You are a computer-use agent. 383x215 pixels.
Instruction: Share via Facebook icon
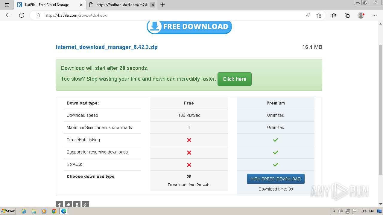(60, 205)
